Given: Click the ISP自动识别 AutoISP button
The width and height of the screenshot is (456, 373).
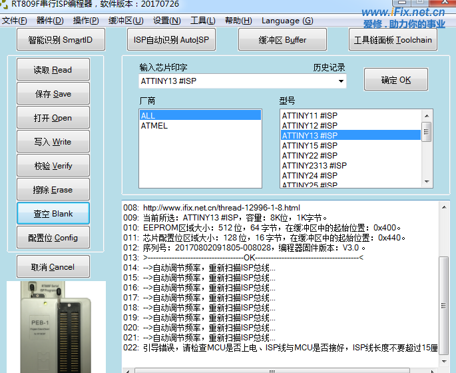Looking at the screenshot, I should pos(171,39).
